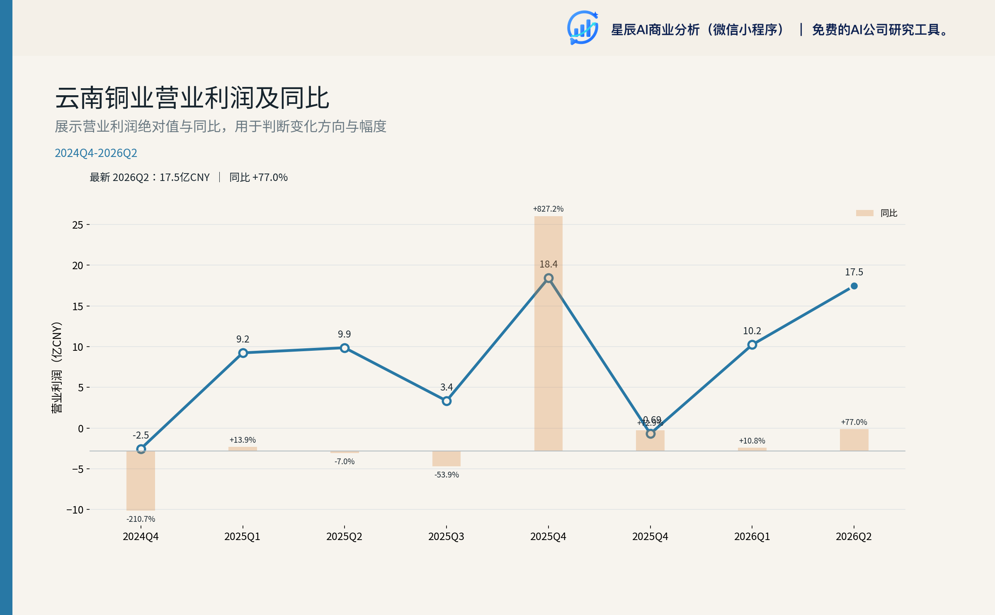Click the y-axis title 营业利润（亿CNY）
Viewport: 995px width, 615px height.
56,367
